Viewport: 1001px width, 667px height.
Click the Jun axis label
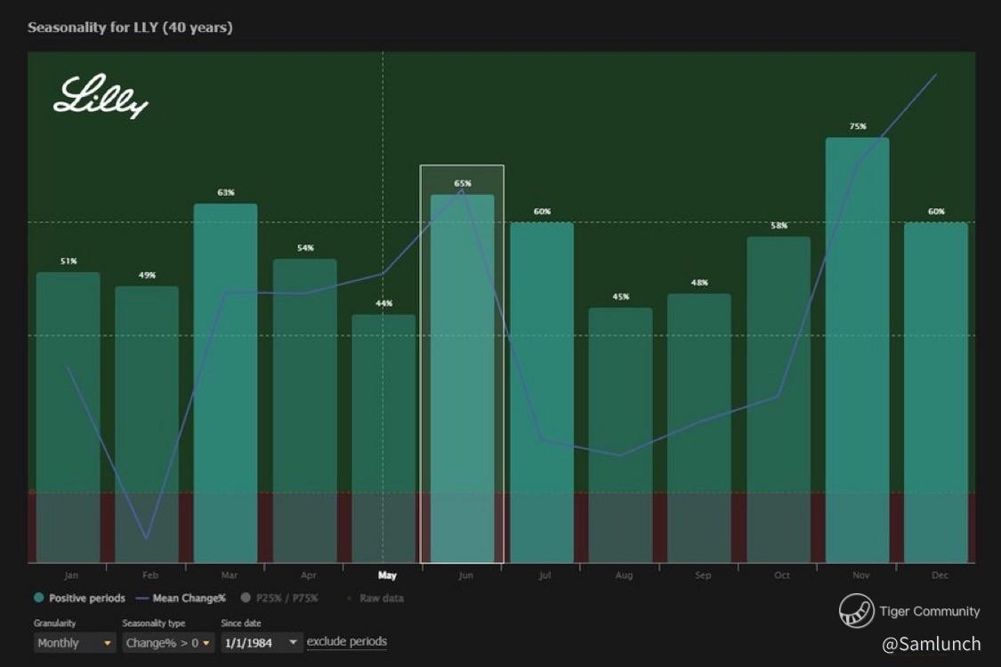(x=466, y=575)
